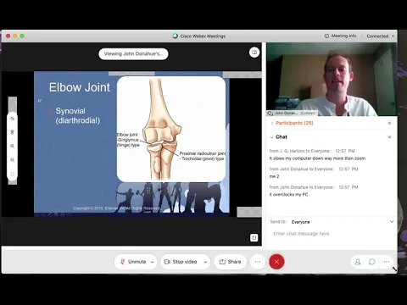Click the top icon in the sharing side toolbar

pyautogui.click(x=12, y=119)
